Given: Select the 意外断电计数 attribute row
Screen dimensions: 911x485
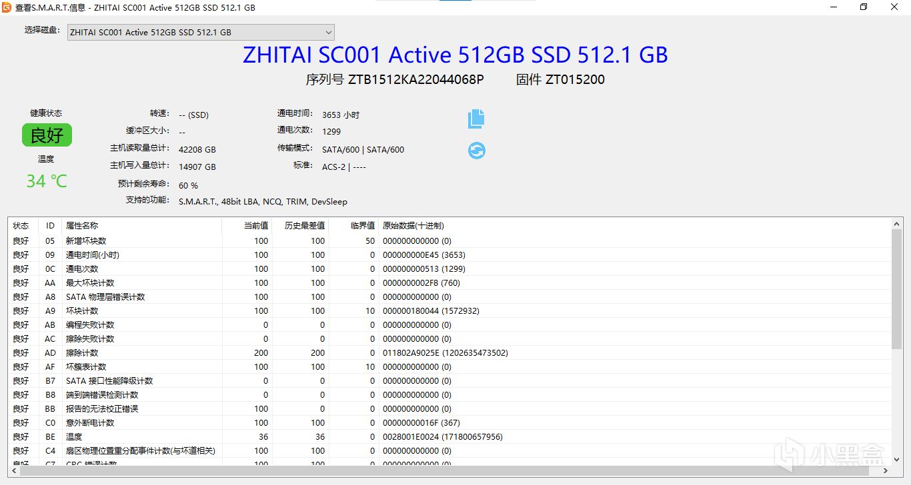Looking at the screenshot, I should [x=450, y=422].
